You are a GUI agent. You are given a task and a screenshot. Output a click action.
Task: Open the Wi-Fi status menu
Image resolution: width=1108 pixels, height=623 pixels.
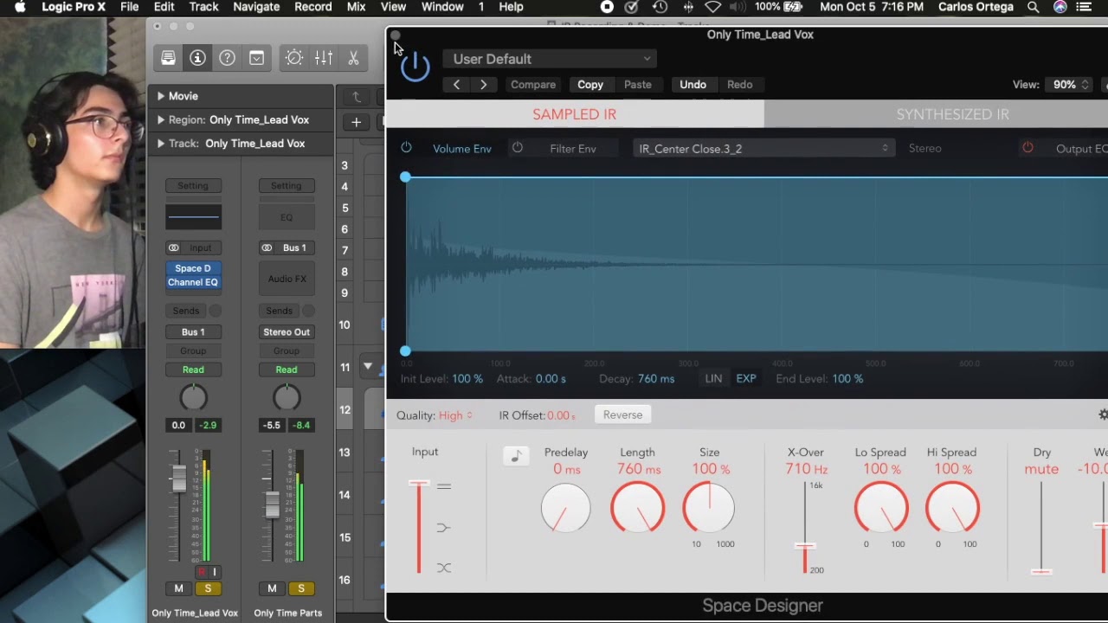pyautogui.click(x=712, y=7)
